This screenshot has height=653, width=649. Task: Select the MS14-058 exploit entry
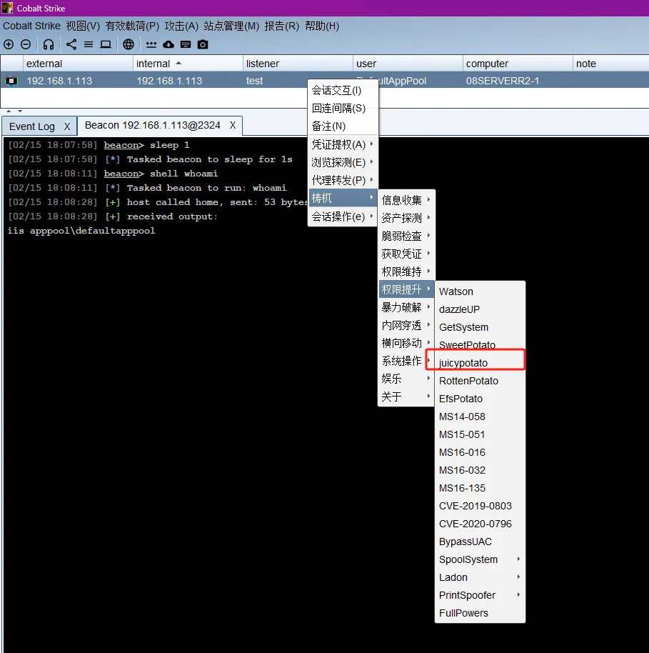tap(480, 417)
